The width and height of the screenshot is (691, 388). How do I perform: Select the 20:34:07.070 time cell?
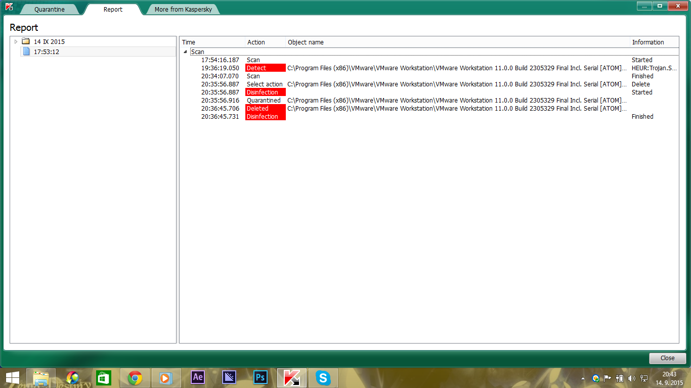(220, 76)
